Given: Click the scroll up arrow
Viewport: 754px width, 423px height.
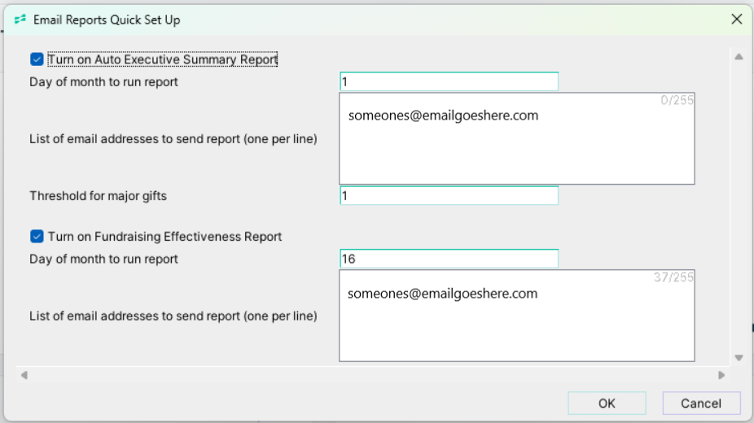Looking at the screenshot, I should tap(739, 57).
